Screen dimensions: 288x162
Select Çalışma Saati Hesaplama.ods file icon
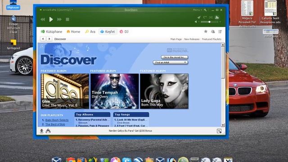[270, 12]
